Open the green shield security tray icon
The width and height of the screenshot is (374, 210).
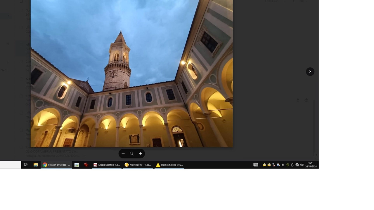pyautogui.click(x=288, y=165)
